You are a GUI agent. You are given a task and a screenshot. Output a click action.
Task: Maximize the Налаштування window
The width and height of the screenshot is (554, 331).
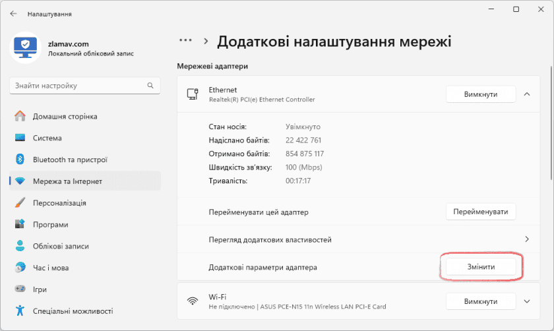point(516,9)
